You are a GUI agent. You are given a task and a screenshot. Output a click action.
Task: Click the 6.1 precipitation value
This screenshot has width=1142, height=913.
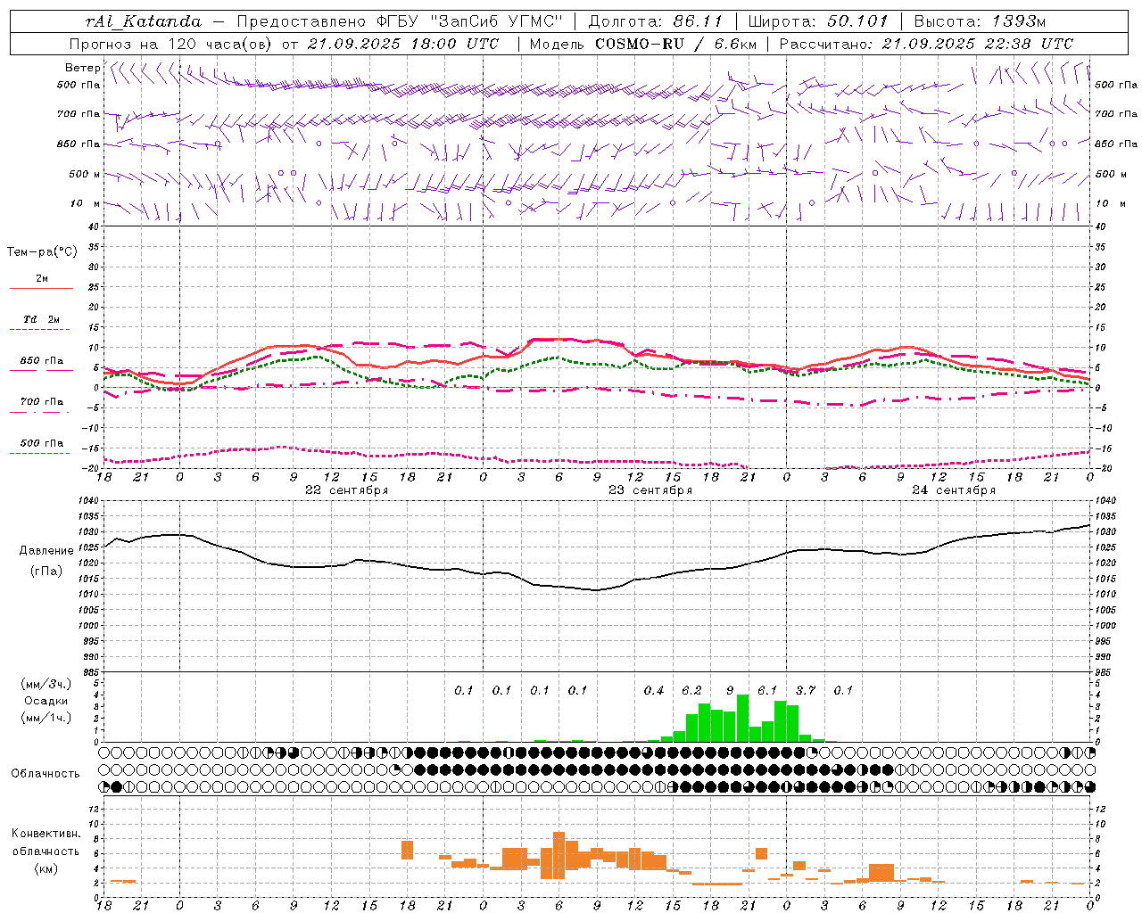click(x=767, y=690)
